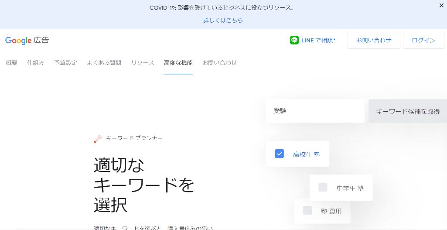447x230 pixels.
Task: Select the リソース tab
Action: pyautogui.click(x=143, y=63)
